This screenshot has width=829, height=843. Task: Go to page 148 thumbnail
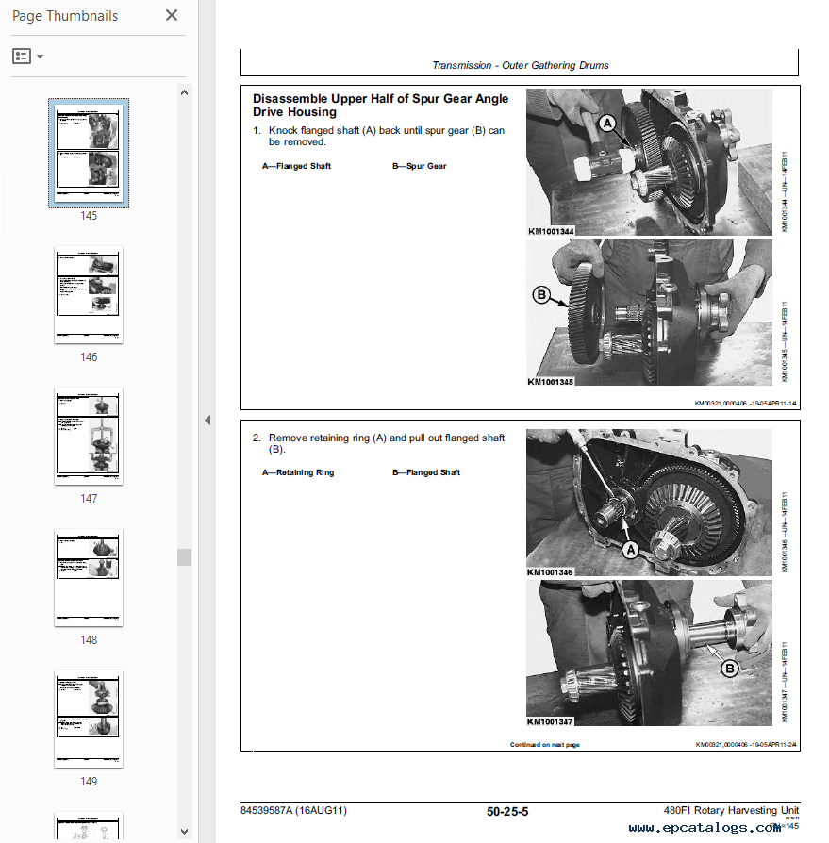point(89,577)
